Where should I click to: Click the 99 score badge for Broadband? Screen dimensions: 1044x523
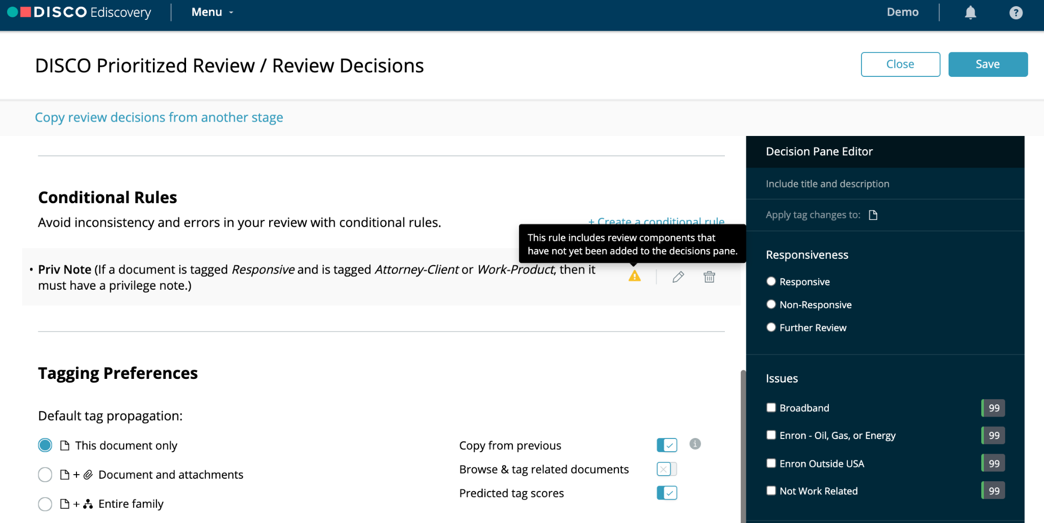(x=993, y=408)
